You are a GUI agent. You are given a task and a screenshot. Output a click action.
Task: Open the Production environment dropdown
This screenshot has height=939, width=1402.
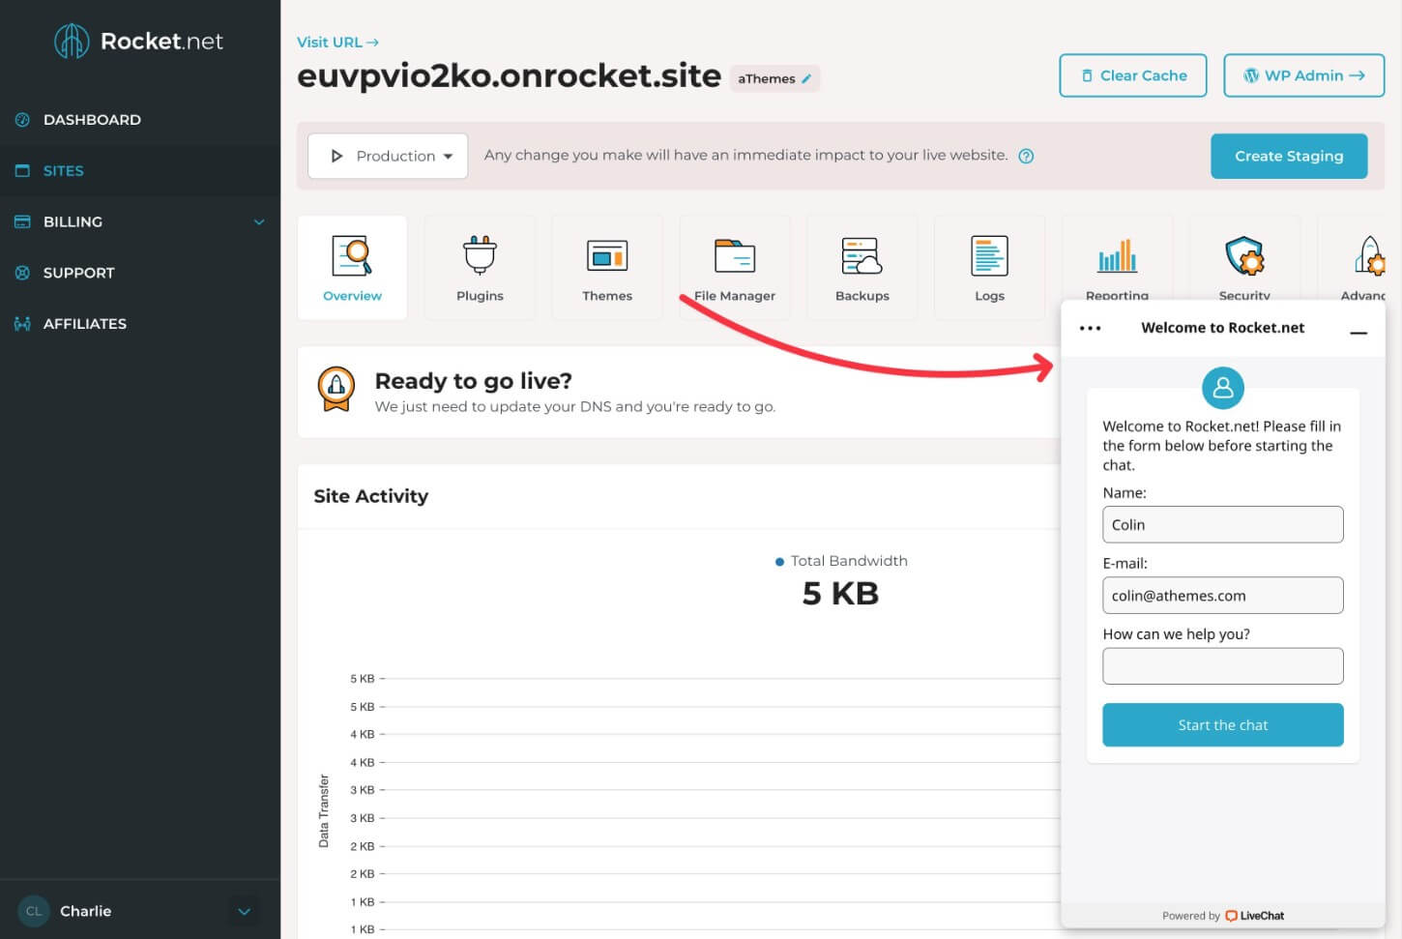pyautogui.click(x=388, y=156)
